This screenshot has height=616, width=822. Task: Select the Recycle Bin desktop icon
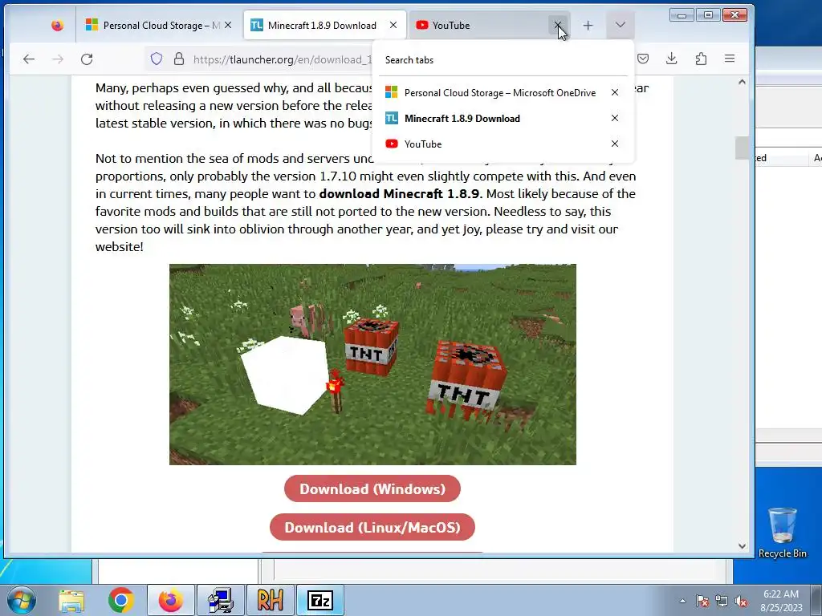coord(782,533)
